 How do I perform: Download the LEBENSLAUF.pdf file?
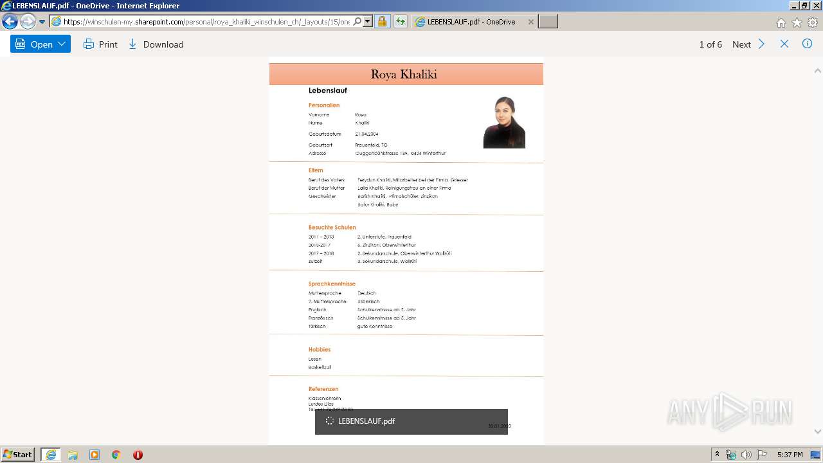[156, 44]
